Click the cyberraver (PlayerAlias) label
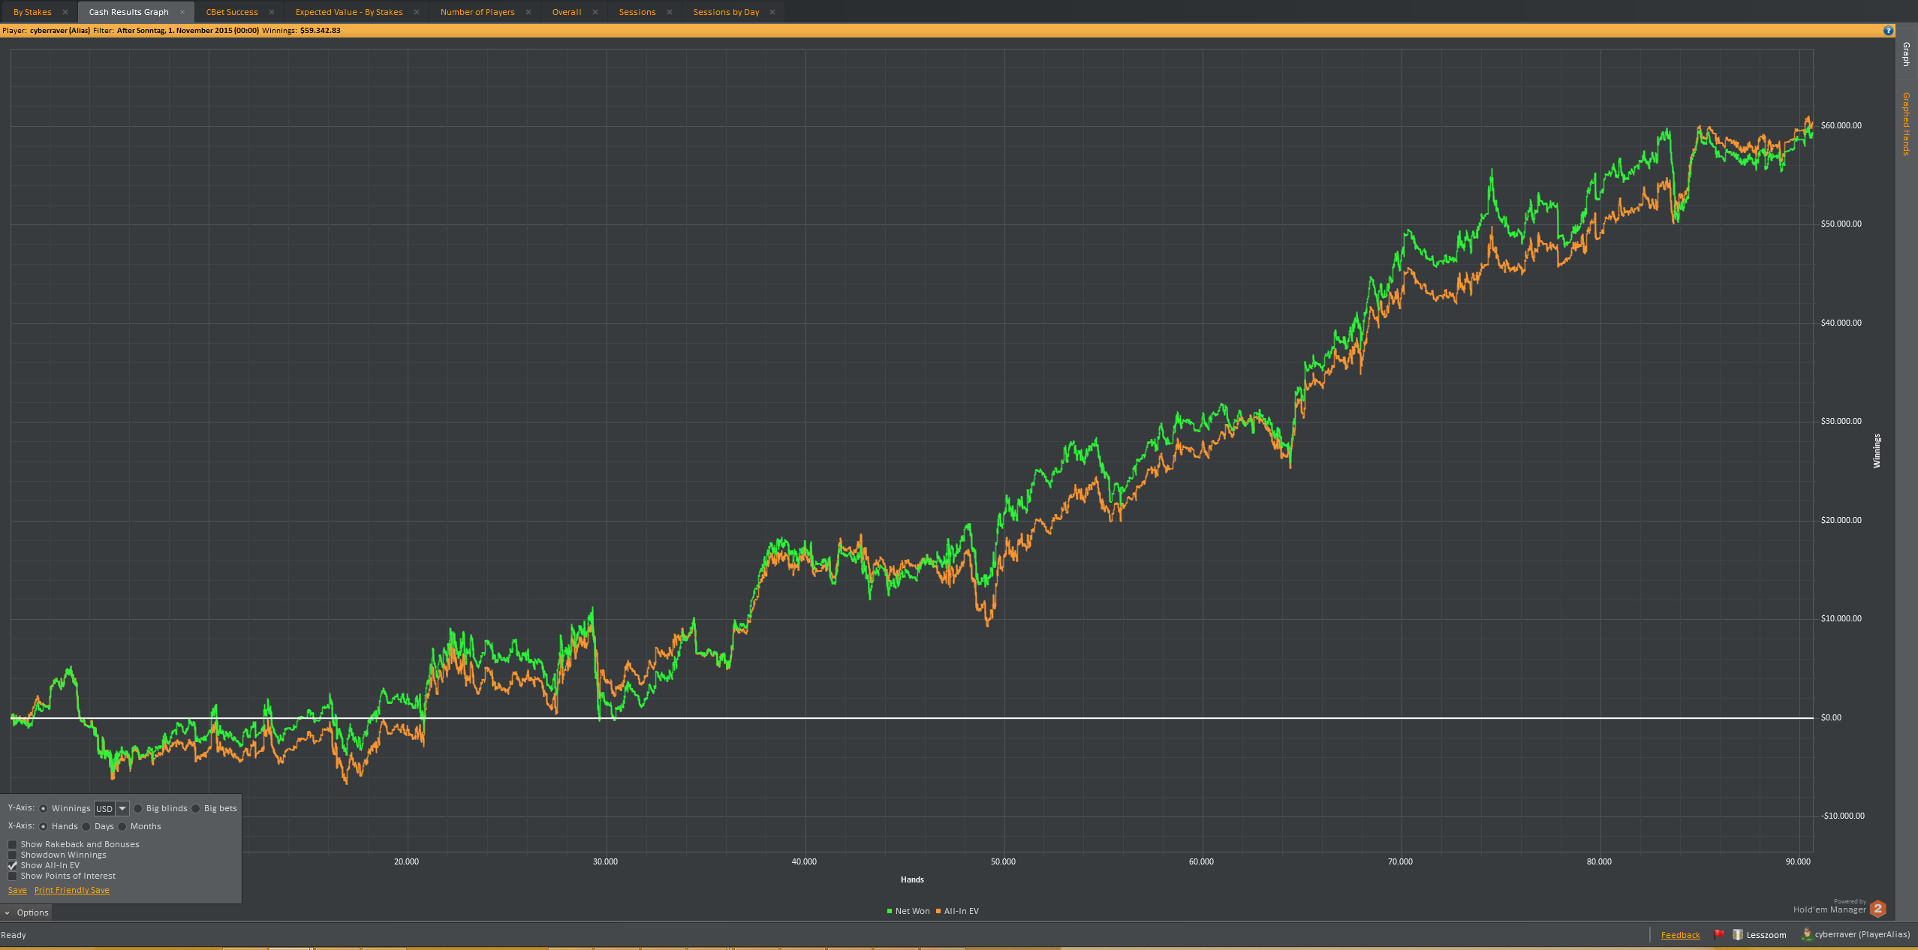Screen dimensions: 1918x950 point(1862,935)
